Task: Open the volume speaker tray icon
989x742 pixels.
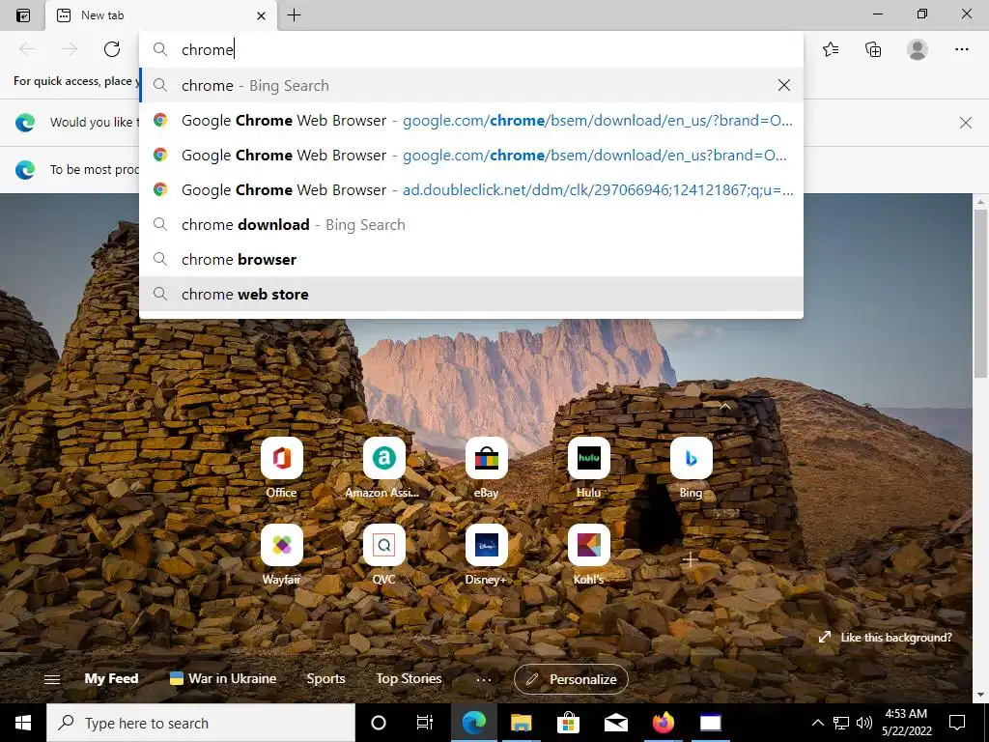Action: coord(864,723)
